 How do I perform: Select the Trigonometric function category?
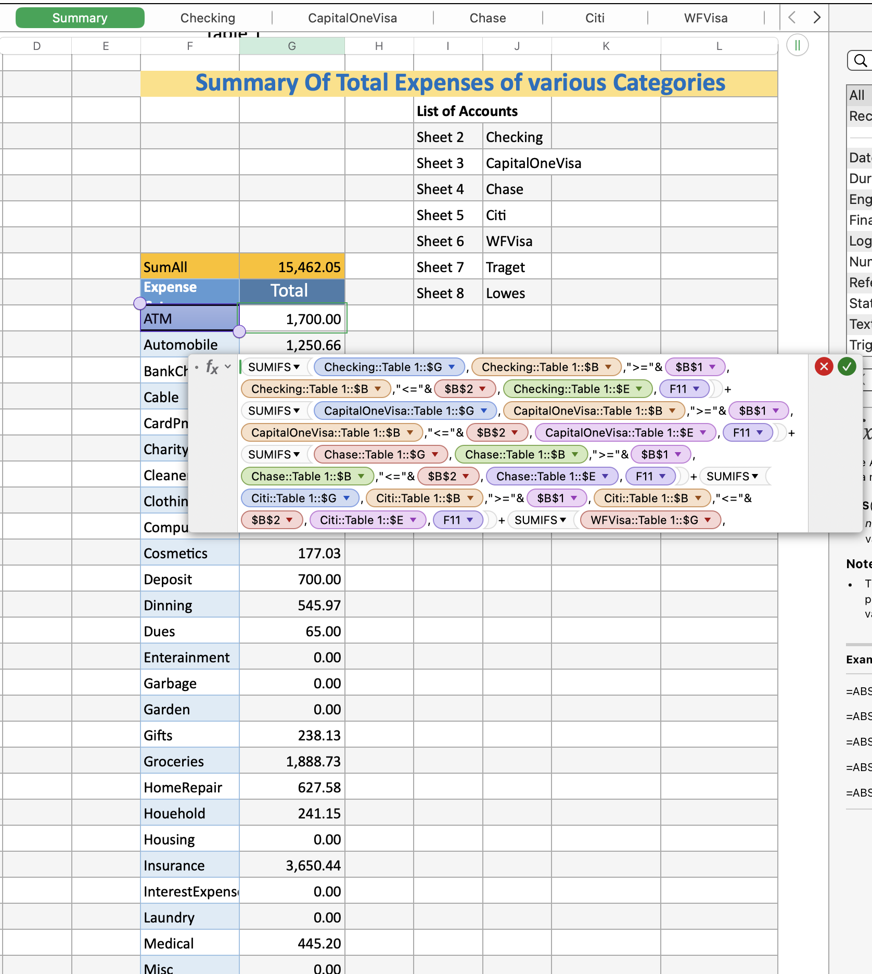(x=860, y=345)
